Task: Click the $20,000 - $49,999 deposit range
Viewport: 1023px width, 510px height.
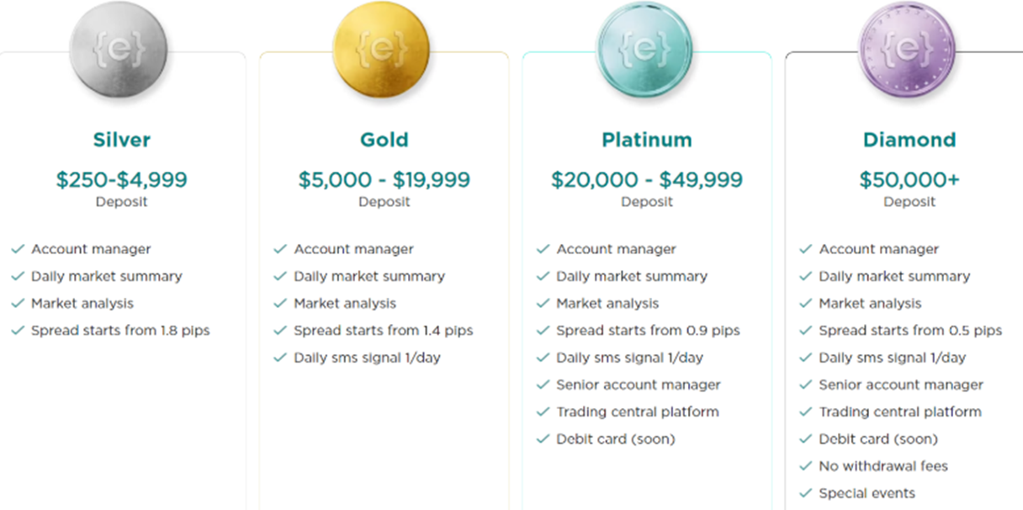Action: click(x=647, y=179)
